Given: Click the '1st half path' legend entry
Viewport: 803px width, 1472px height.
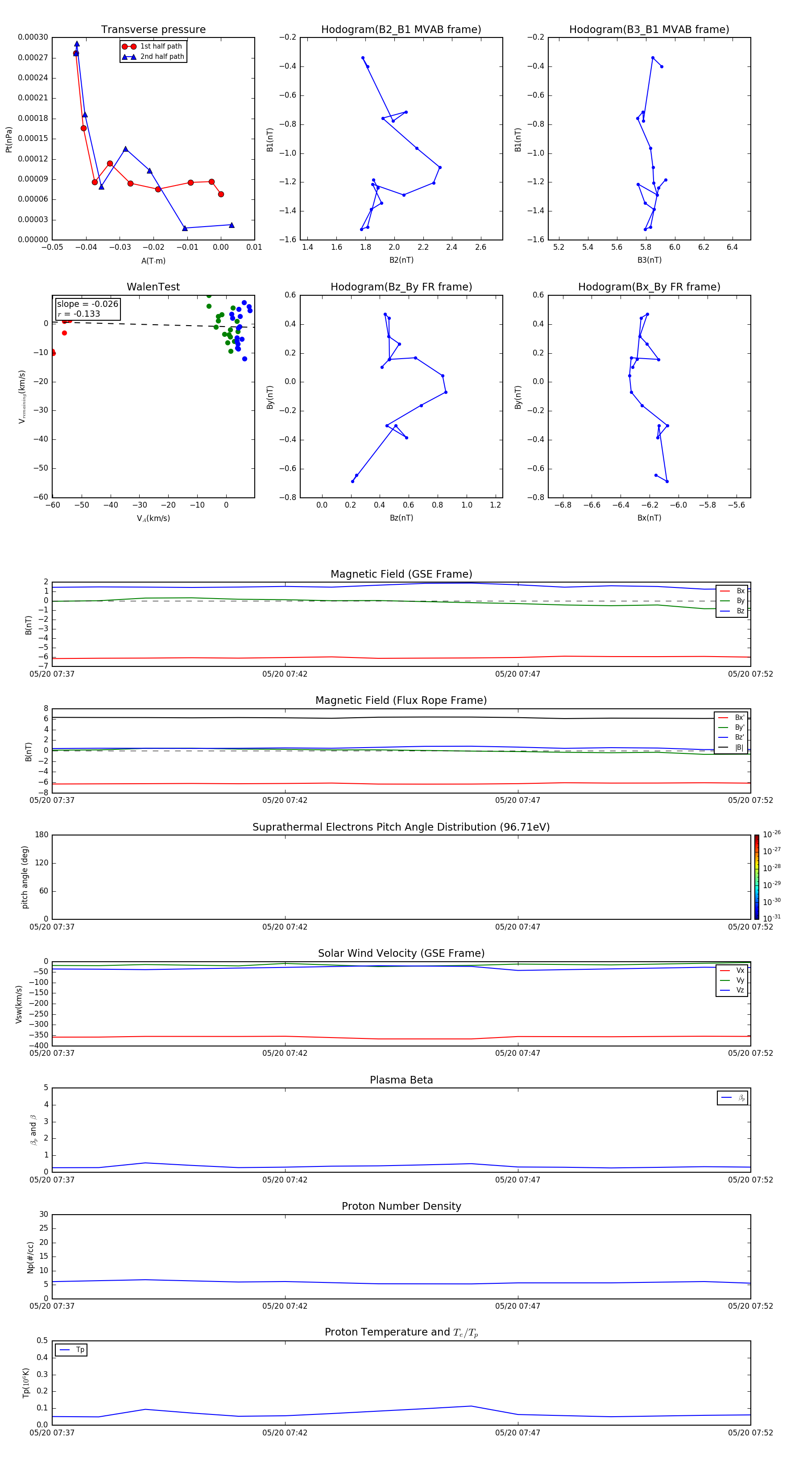Looking at the screenshot, I should pyautogui.click(x=153, y=46).
